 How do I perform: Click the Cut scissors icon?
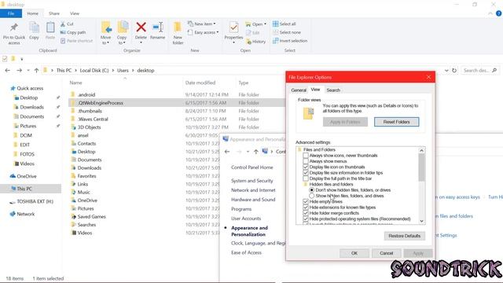[63, 24]
